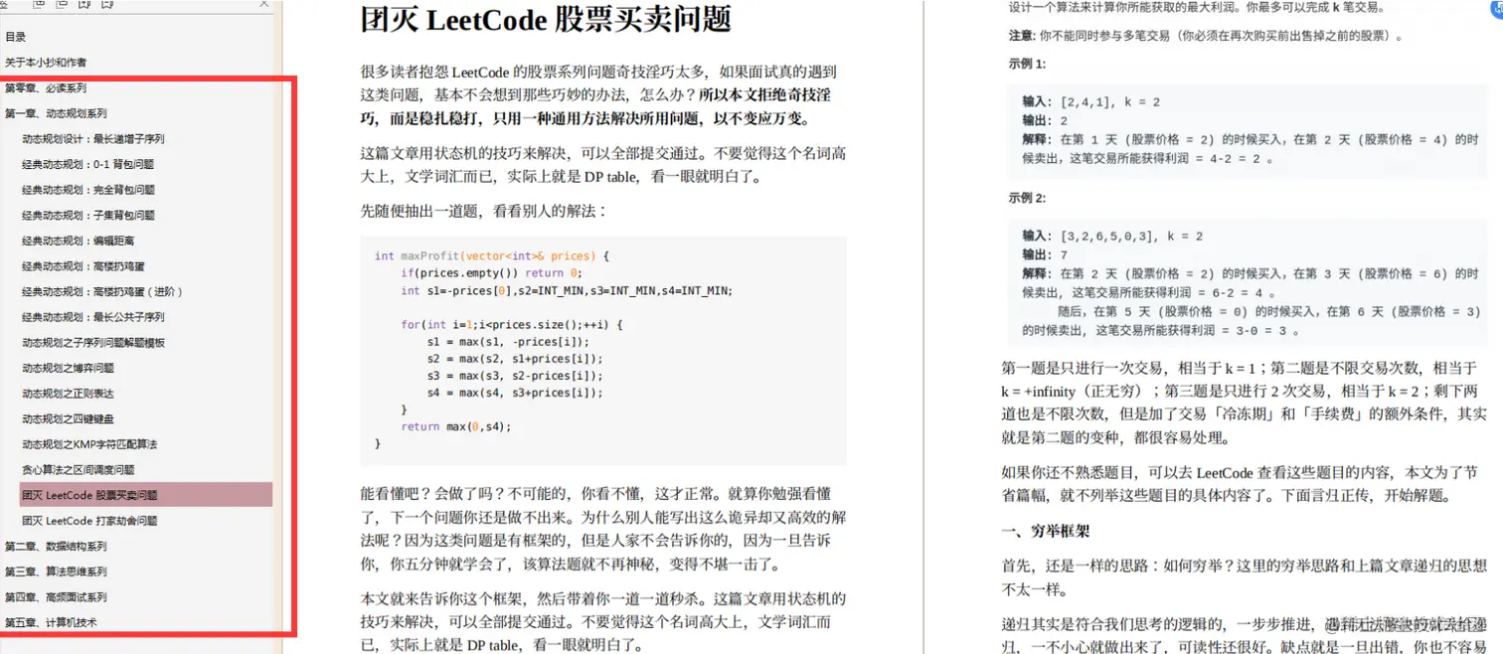
Task: Click the input line '[2,4,1], k = 2'
Action: (1109, 101)
